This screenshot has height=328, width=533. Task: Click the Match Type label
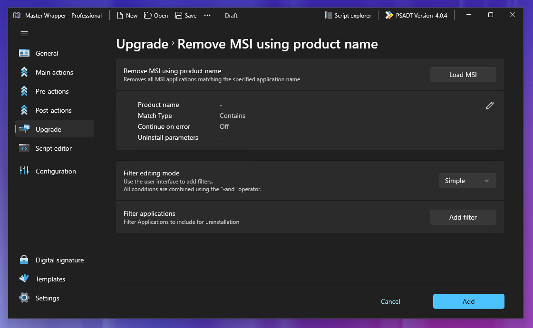click(x=155, y=116)
